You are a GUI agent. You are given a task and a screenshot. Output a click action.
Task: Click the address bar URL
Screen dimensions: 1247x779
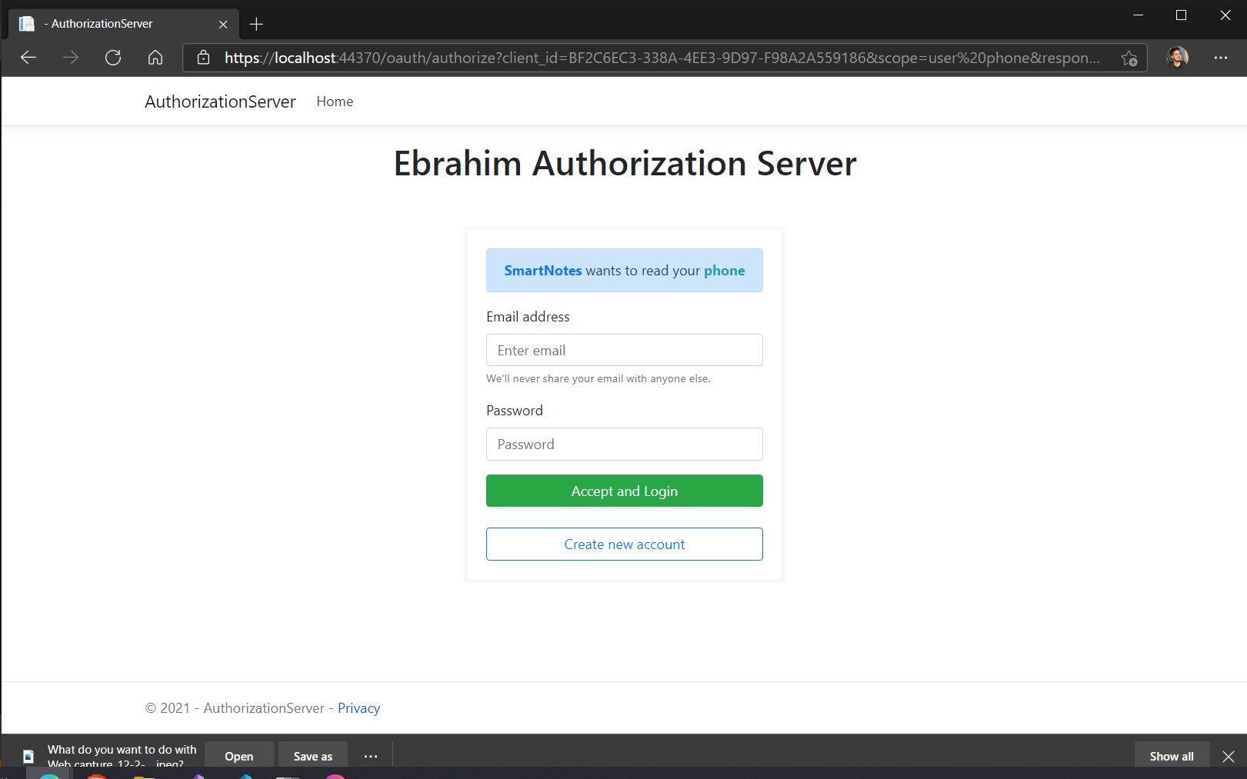pyautogui.click(x=662, y=58)
